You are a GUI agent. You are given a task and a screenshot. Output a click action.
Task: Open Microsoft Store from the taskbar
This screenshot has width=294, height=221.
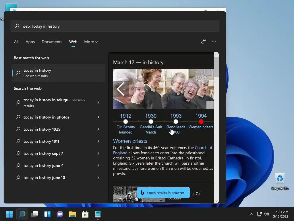[85, 214]
